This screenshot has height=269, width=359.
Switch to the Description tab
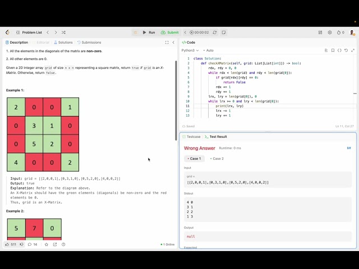pyautogui.click(x=17, y=43)
